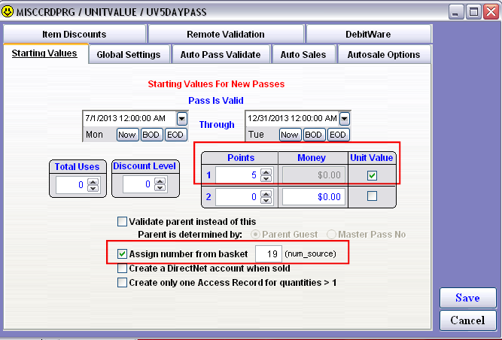This screenshot has height=340, width=502.
Task: Maximize the UV5DAYPASS window
Action: [473, 12]
